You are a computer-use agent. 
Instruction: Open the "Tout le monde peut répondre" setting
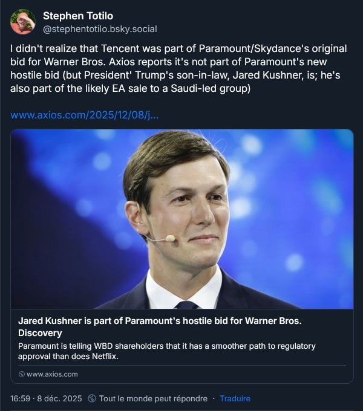click(152, 398)
